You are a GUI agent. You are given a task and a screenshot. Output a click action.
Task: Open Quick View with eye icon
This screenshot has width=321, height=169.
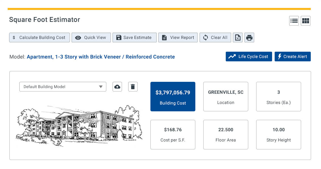[91, 37]
